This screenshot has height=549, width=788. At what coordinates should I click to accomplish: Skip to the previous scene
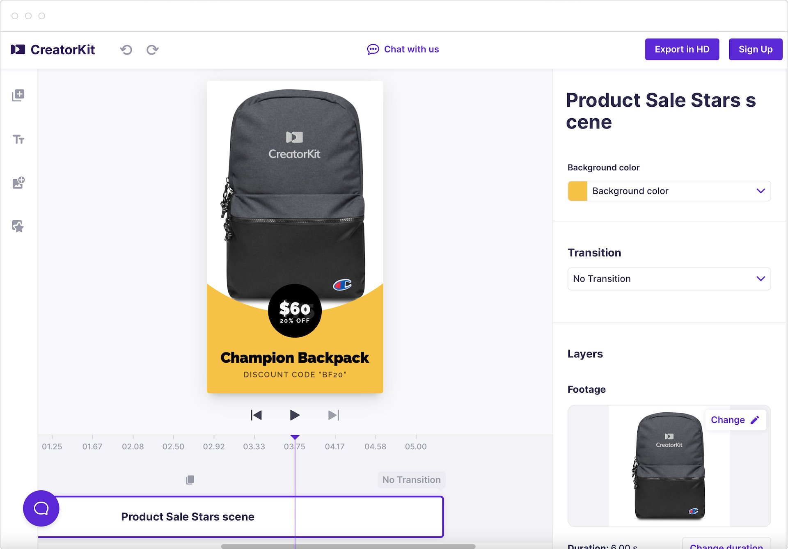[256, 415]
